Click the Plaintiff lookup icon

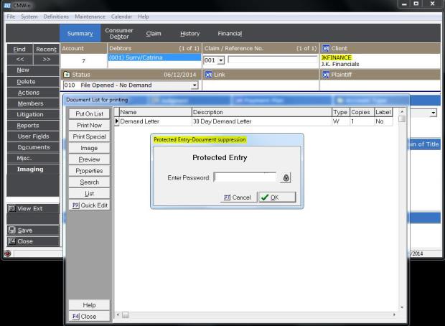pyautogui.click(x=325, y=74)
